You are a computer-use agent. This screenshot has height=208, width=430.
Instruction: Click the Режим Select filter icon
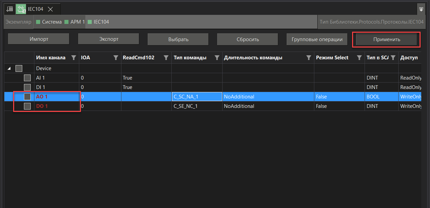(359, 58)
